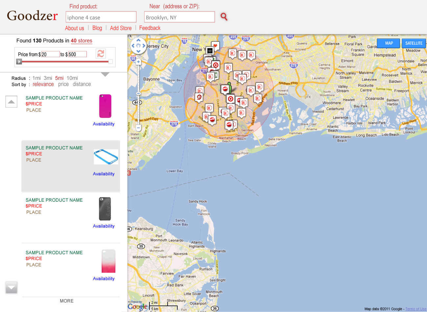Click the Near address or ZIP field

click(180, 17)
